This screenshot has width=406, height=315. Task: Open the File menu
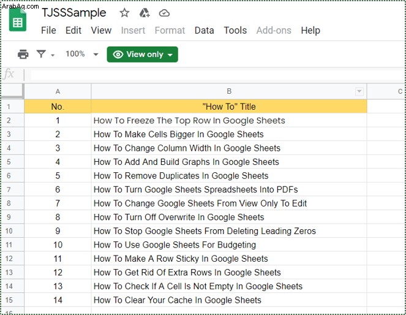(48, 30)
